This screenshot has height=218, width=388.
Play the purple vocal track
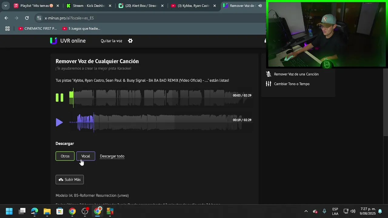59,122
